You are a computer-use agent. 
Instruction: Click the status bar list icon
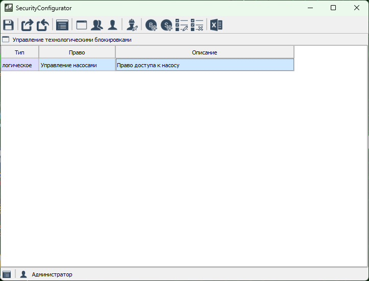pos(7,274)
